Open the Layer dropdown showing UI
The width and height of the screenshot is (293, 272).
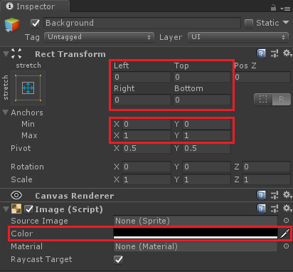pos(238,37)
